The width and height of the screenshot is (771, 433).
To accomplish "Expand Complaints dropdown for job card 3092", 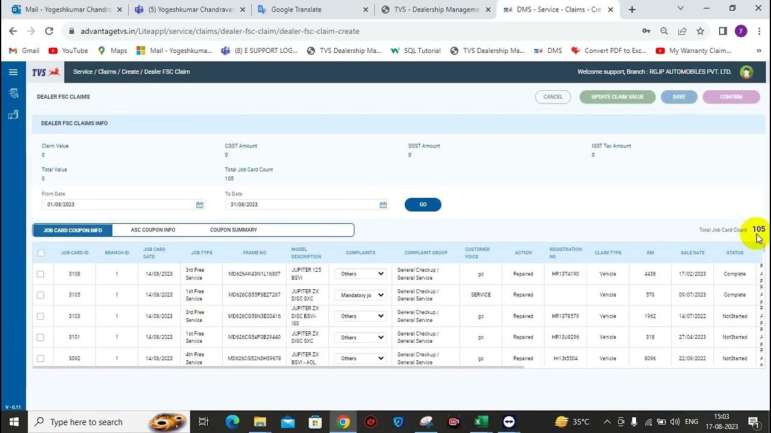I will (360, 358).
